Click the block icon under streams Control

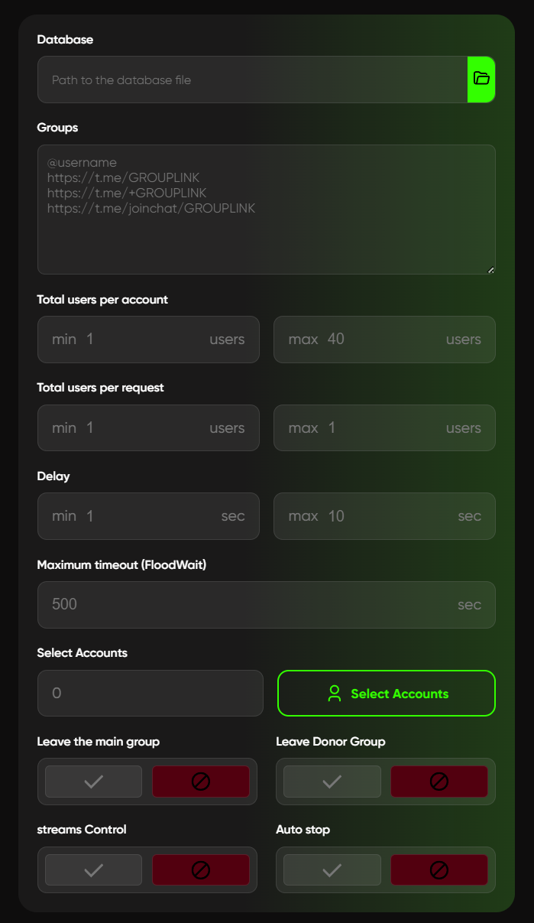[201, 869]
